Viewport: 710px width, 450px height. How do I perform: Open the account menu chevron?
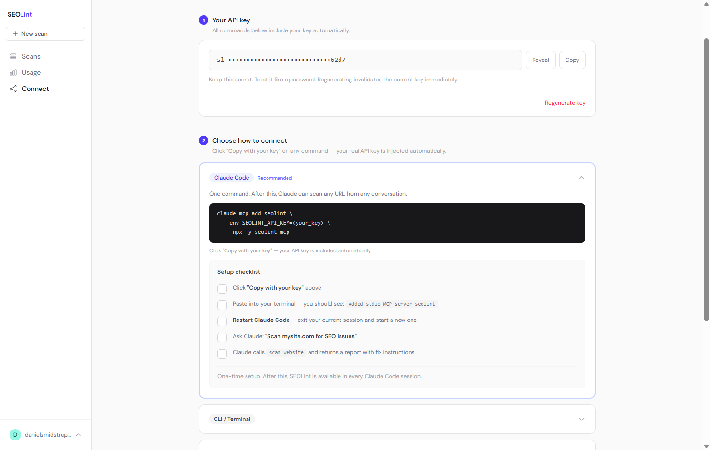pos(78,435)
